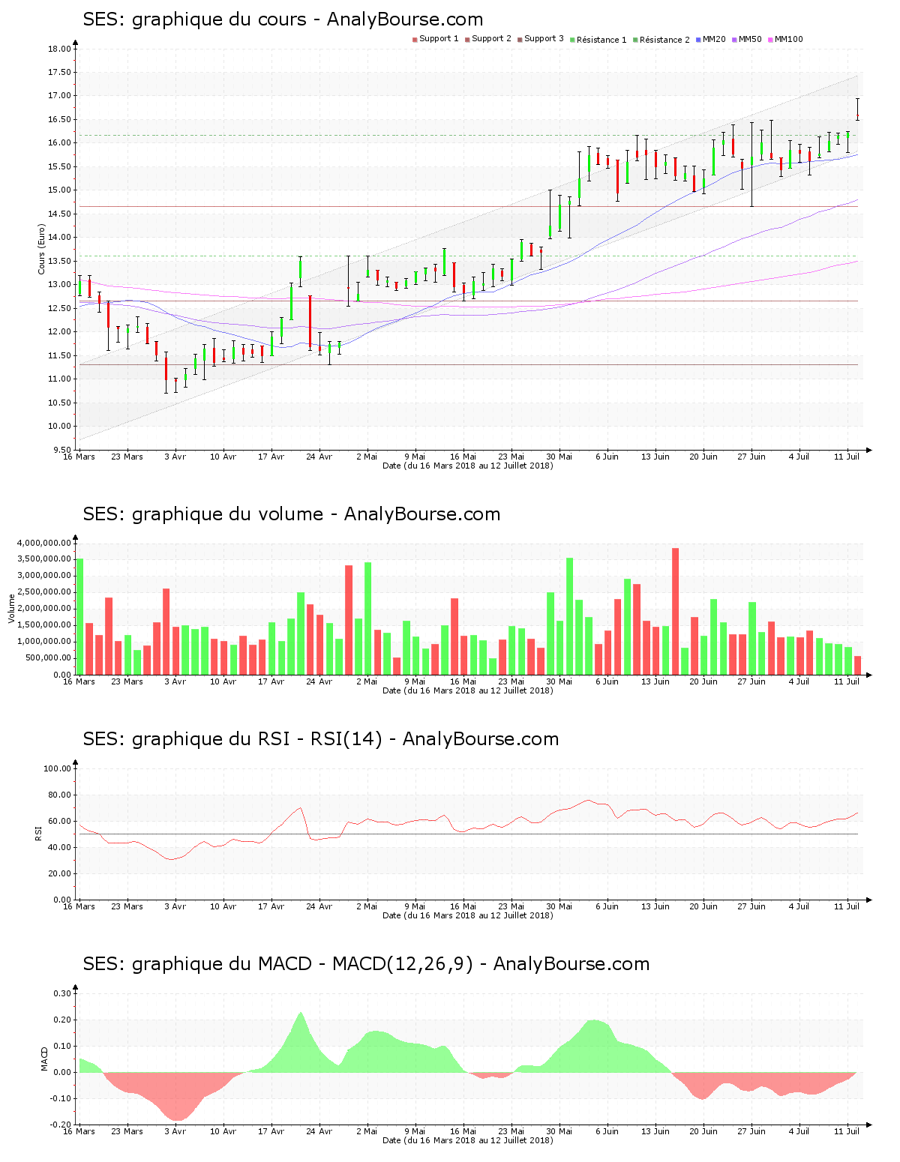Click the '18.00' price axis value
Screen dimensions: 900x1162
click(x=59, y=49)
